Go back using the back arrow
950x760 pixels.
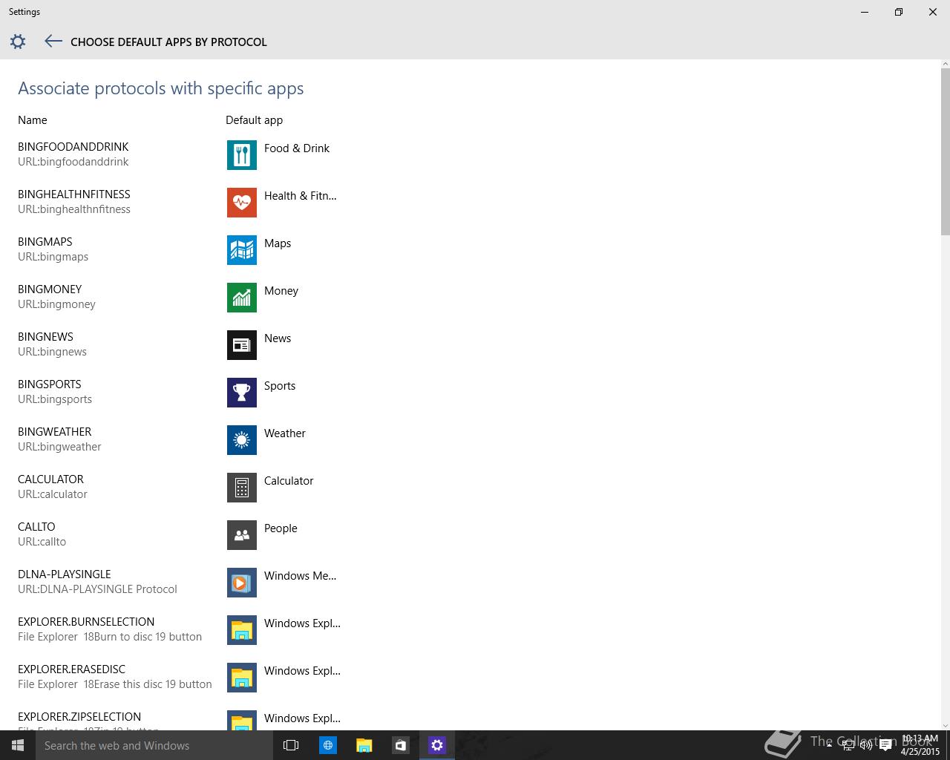pyautogui.click(x=53, y=42)
